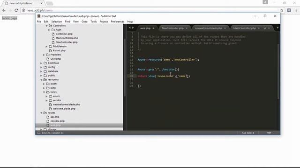
Task: Change PHP syntax in status bar
Action: click(269, 133)
